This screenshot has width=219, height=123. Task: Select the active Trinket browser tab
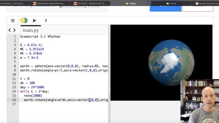pyautogui.click(x=131, y=3)
